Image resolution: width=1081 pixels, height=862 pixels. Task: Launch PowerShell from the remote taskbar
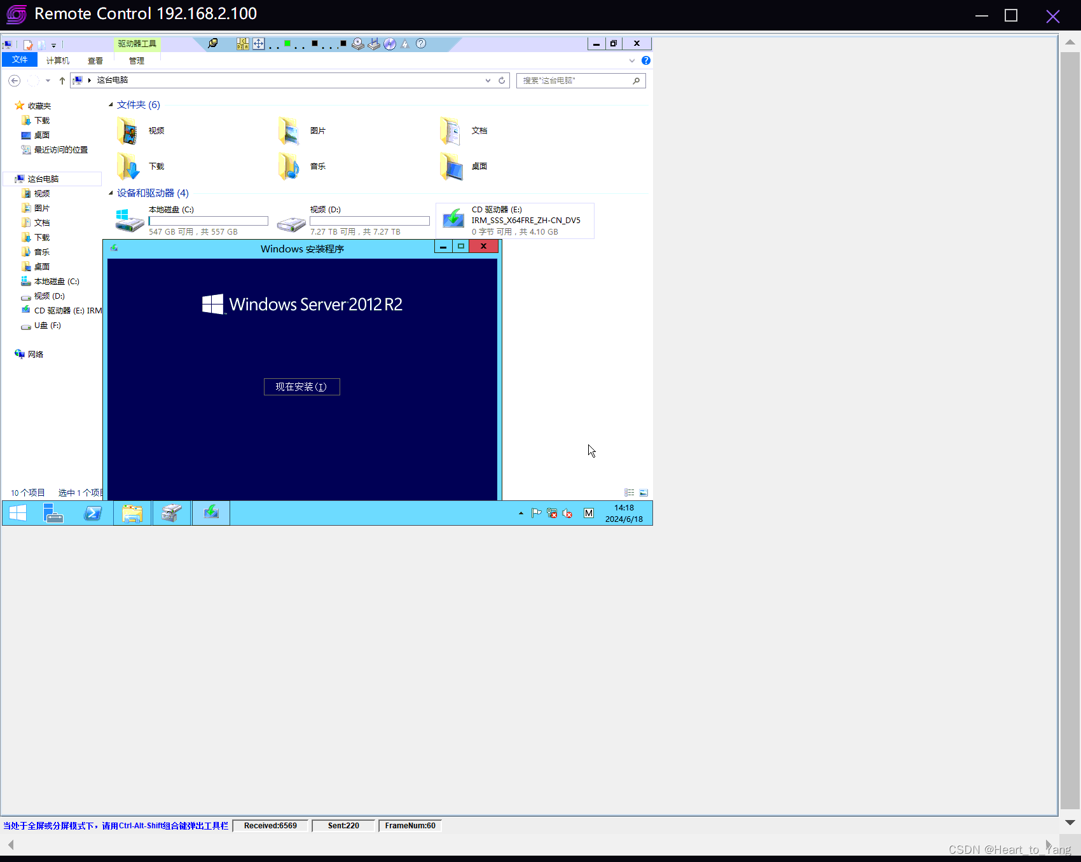coord(93,513)
